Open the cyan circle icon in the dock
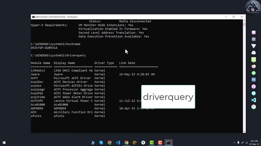 [x=254, y=93]
